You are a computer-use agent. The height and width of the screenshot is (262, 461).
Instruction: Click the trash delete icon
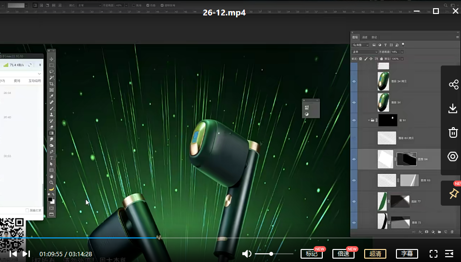[x=453, y=132]
